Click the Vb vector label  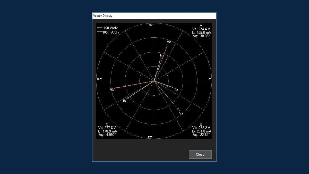(112, 89)
